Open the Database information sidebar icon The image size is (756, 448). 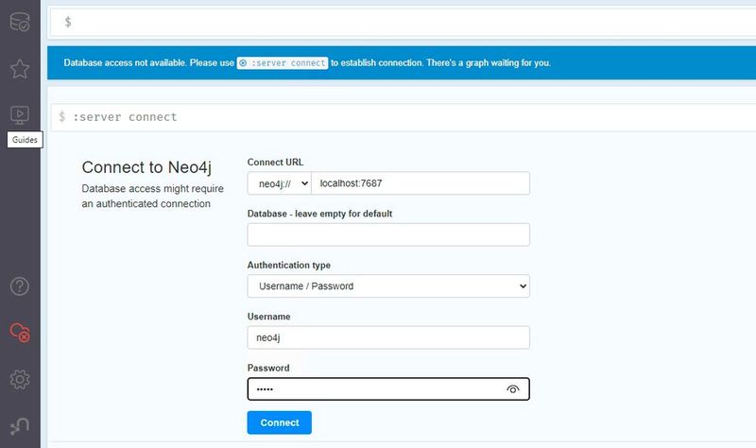[x=20, y=22]
